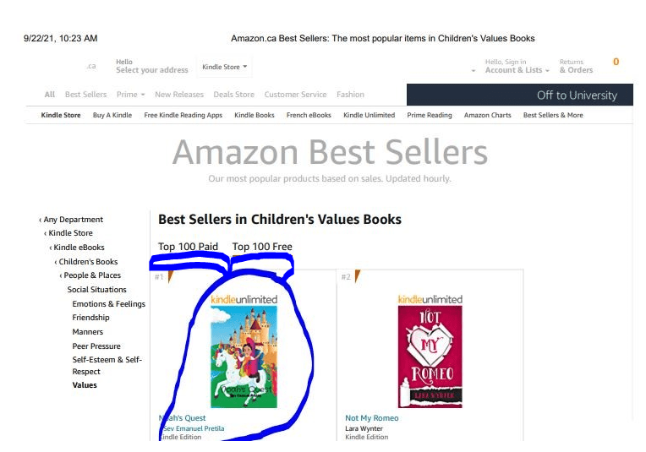Switch to the Top 100 Paid tab

tap(188, 247)
